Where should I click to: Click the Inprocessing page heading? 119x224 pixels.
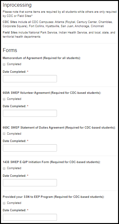point(17,5)
